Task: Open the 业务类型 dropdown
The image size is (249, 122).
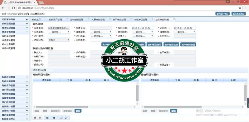Action: 59,32
